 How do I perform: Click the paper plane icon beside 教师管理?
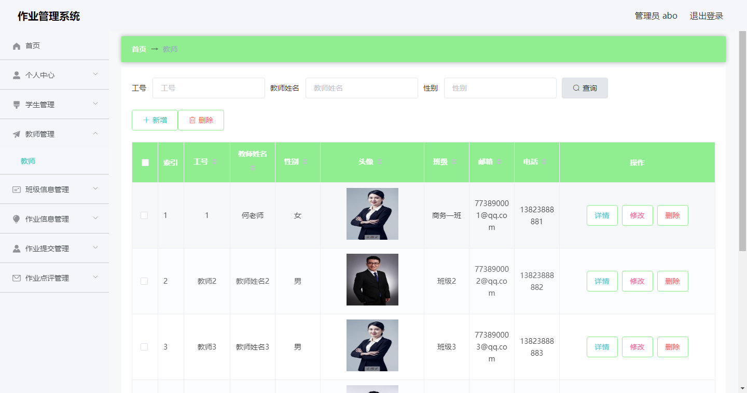tap(17, 134)
